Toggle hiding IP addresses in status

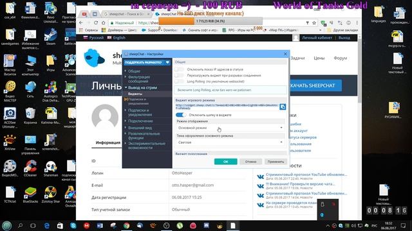[x=179, y=69]
